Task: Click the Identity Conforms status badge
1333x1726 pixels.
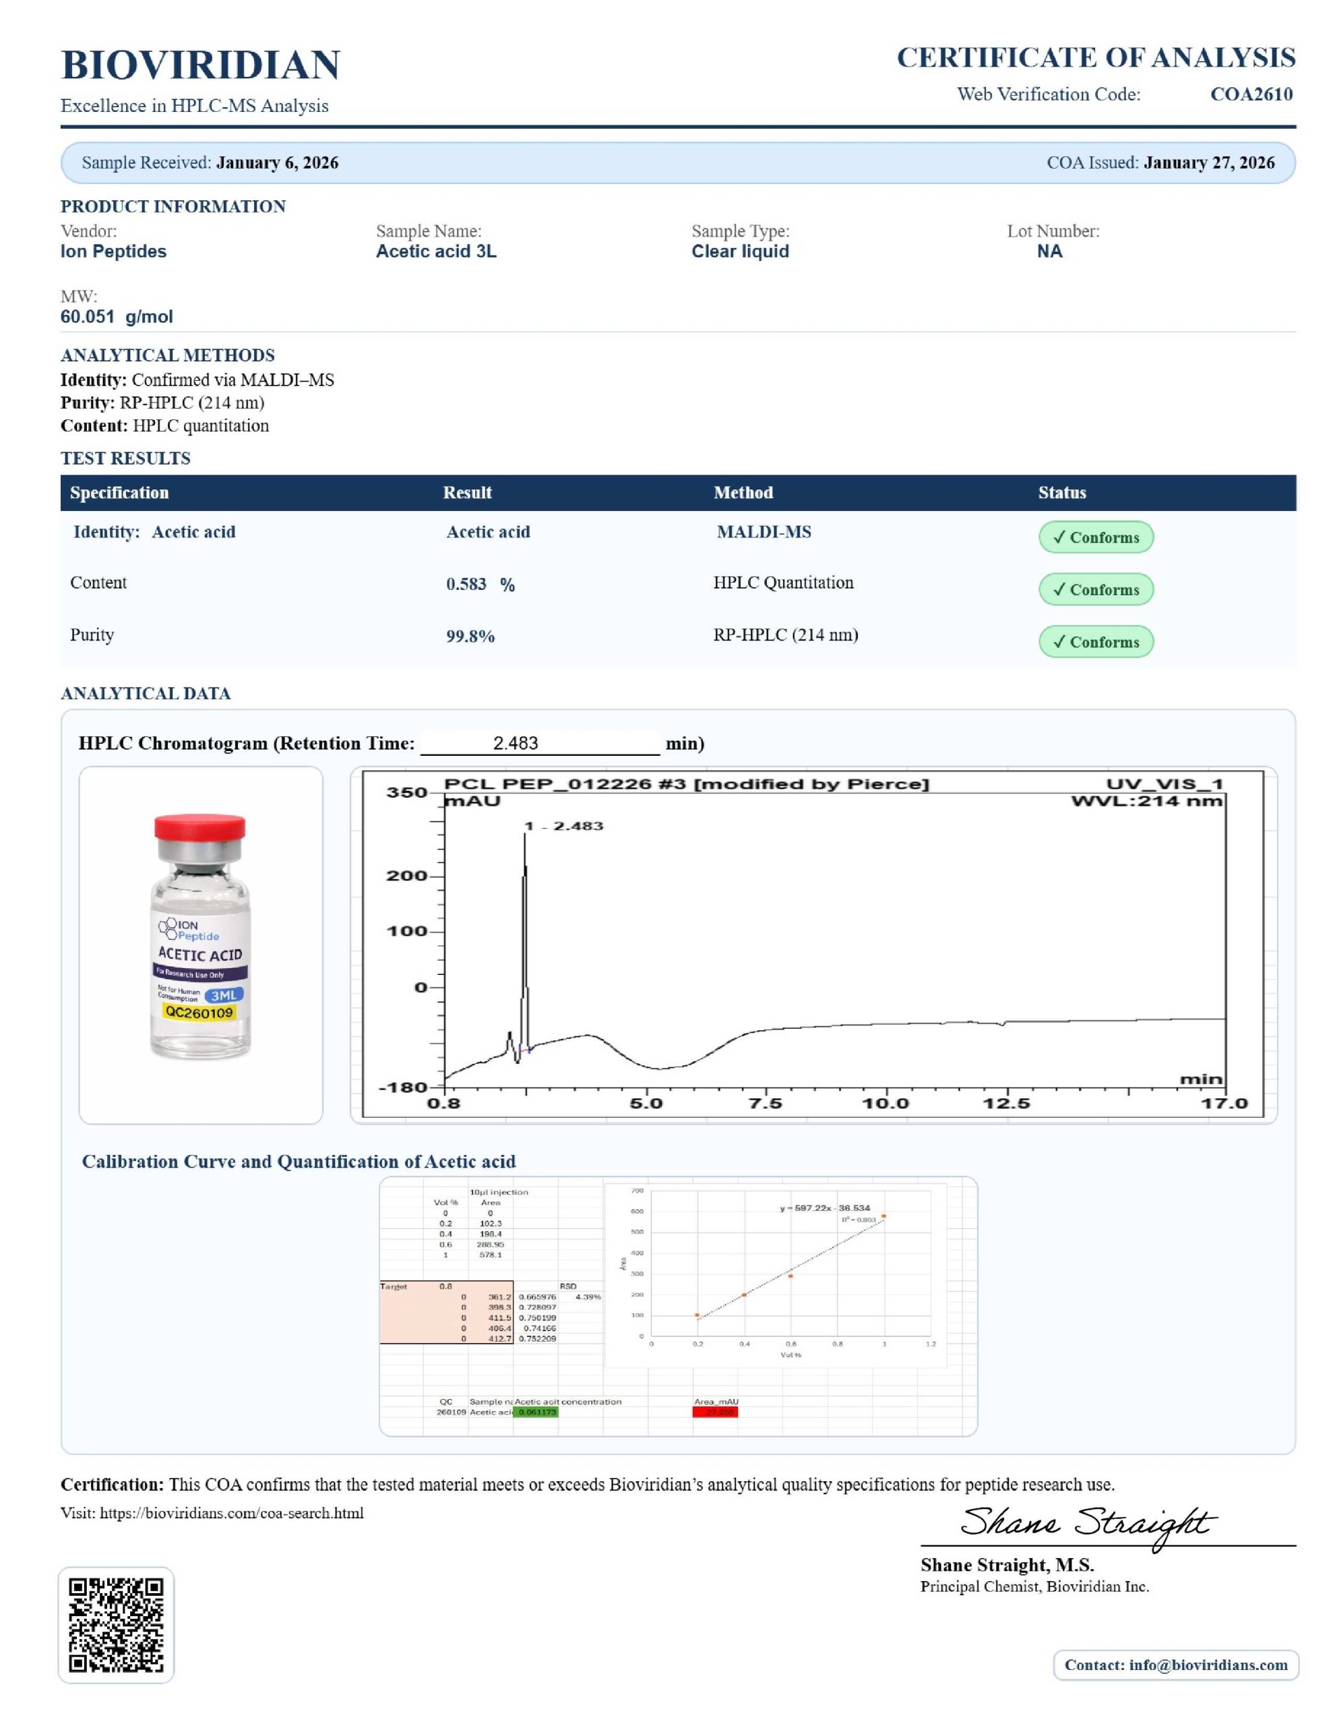Action: [x=1095, y=537]
